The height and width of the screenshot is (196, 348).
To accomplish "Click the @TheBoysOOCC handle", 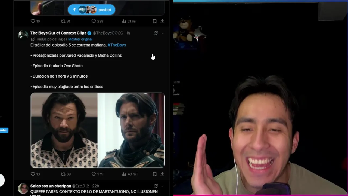I will pyautogui.click(x=108, y=33).
